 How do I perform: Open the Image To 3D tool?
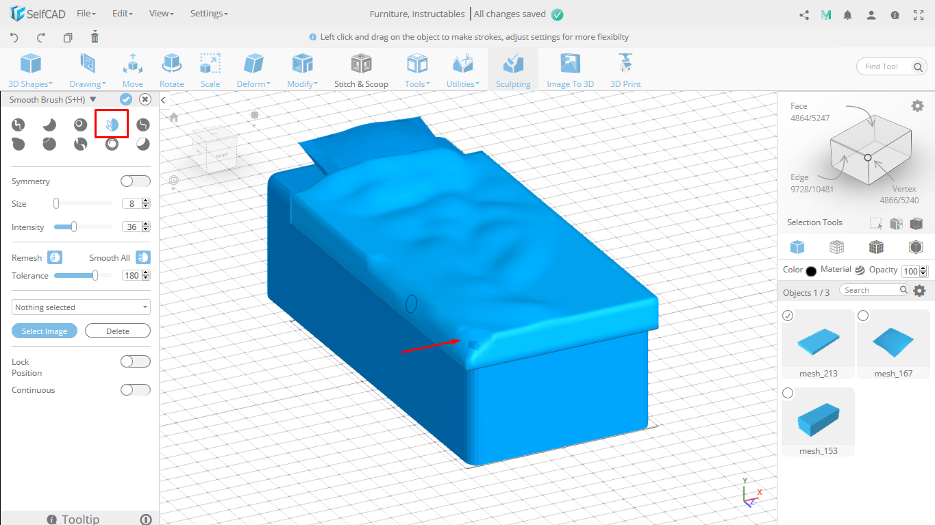pos(570,71)
